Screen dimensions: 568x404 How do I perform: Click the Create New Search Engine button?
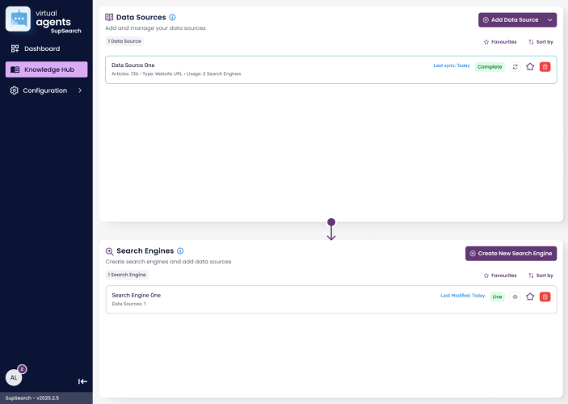[511, 254]
